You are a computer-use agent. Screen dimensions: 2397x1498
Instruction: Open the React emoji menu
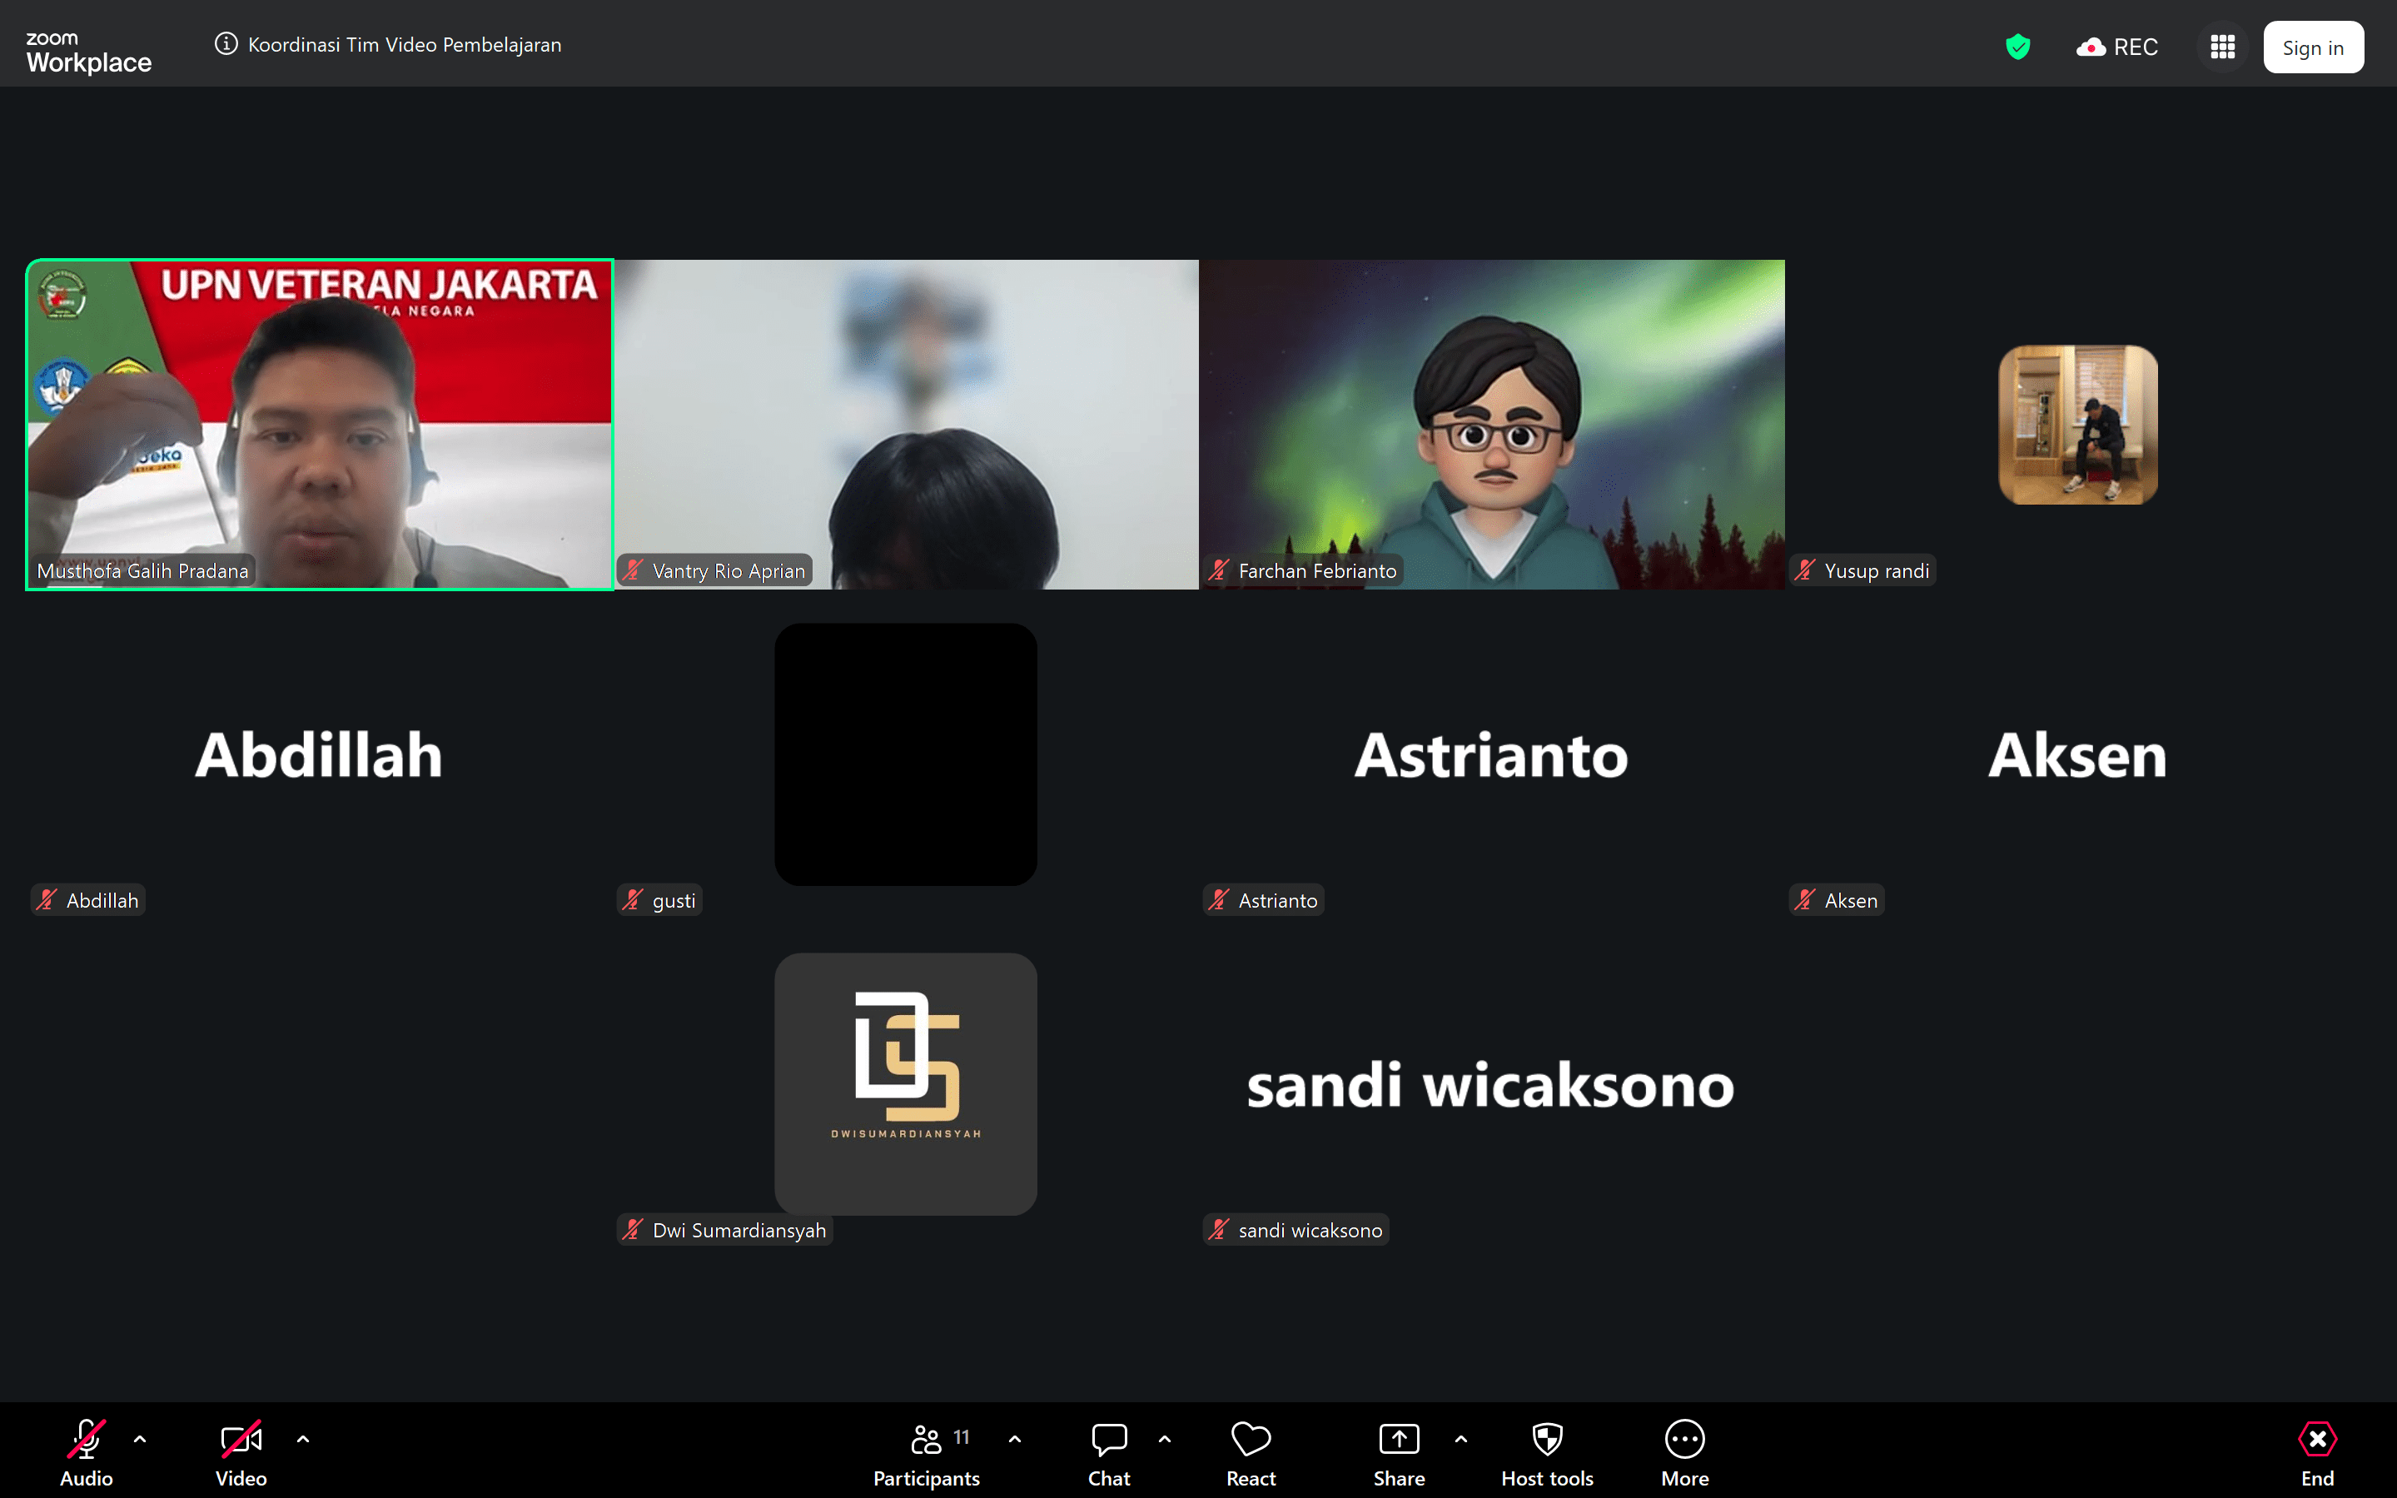[1250, 1452]
